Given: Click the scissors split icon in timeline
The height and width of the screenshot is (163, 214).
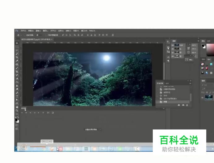Looking at the screenshot, I should point(48,113).
